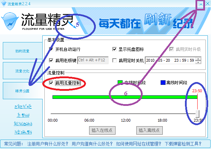
Task: Increase shutdown time with up stepper arrow
Action: click(198, 59)
